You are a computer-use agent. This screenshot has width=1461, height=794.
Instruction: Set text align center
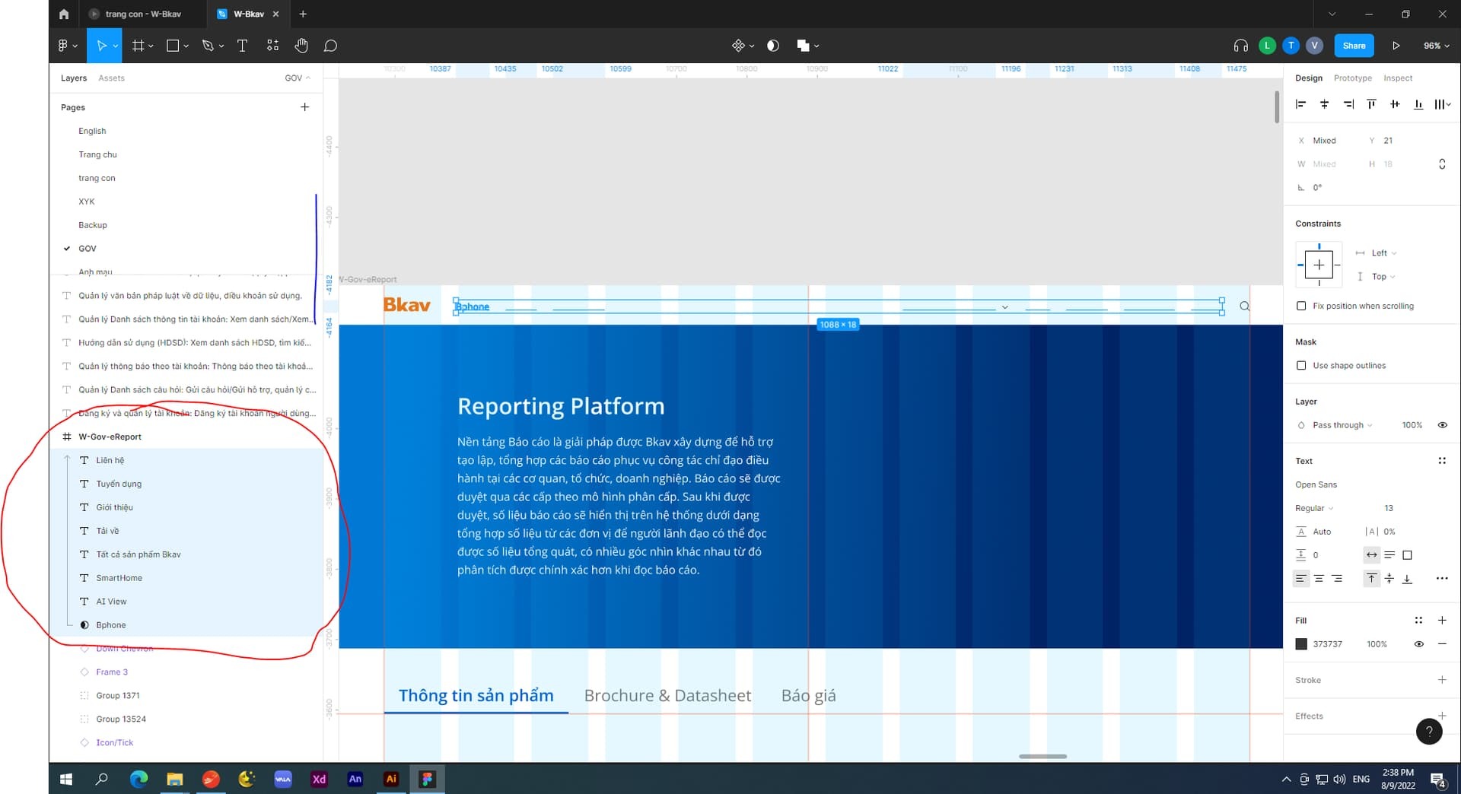1319,579
